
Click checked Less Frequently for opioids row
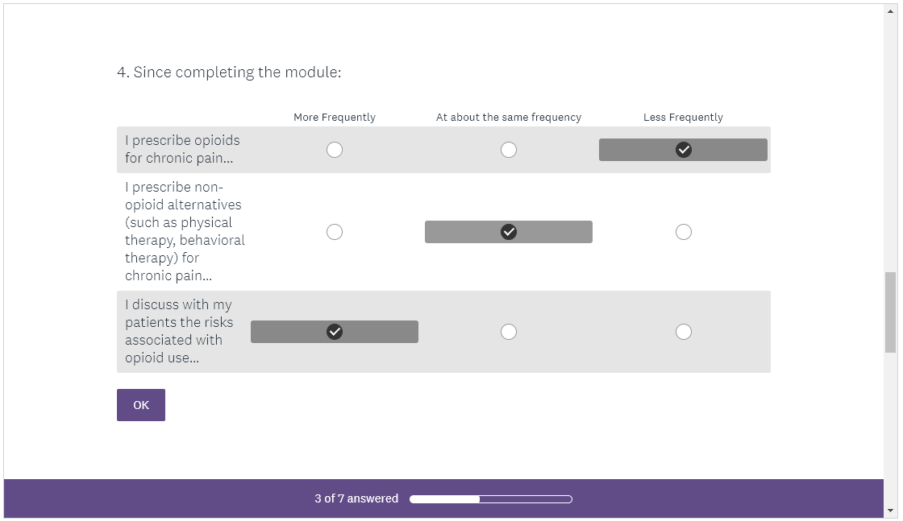pos(683,150)
